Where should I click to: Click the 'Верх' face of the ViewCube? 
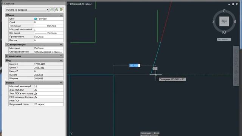click(x=224, y=21)
